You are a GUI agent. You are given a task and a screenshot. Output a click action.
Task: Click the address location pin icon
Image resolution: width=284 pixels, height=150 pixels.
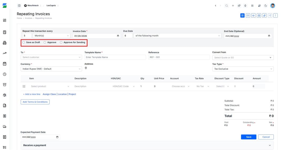(86, 68)
